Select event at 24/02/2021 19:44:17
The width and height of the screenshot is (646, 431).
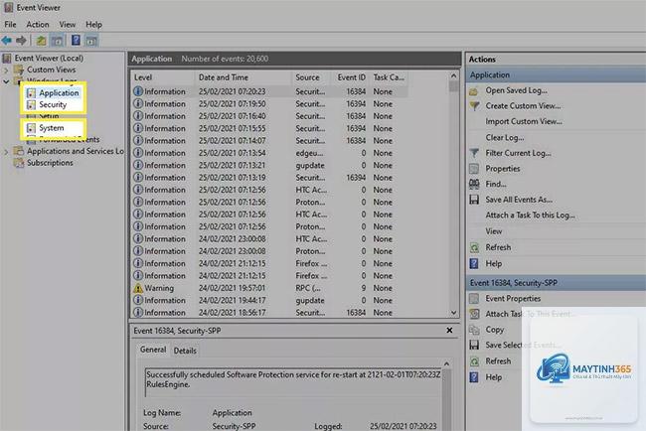(270, 301)
